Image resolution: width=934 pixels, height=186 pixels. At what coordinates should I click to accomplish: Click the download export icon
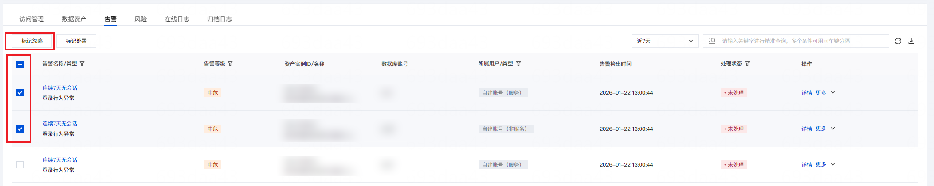click(x=911, y=41)
